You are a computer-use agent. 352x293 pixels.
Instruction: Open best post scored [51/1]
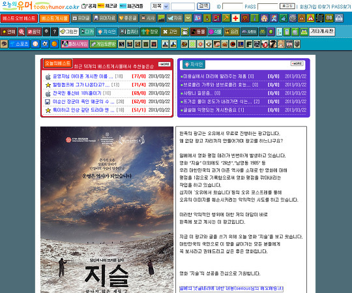coord(83,110)
